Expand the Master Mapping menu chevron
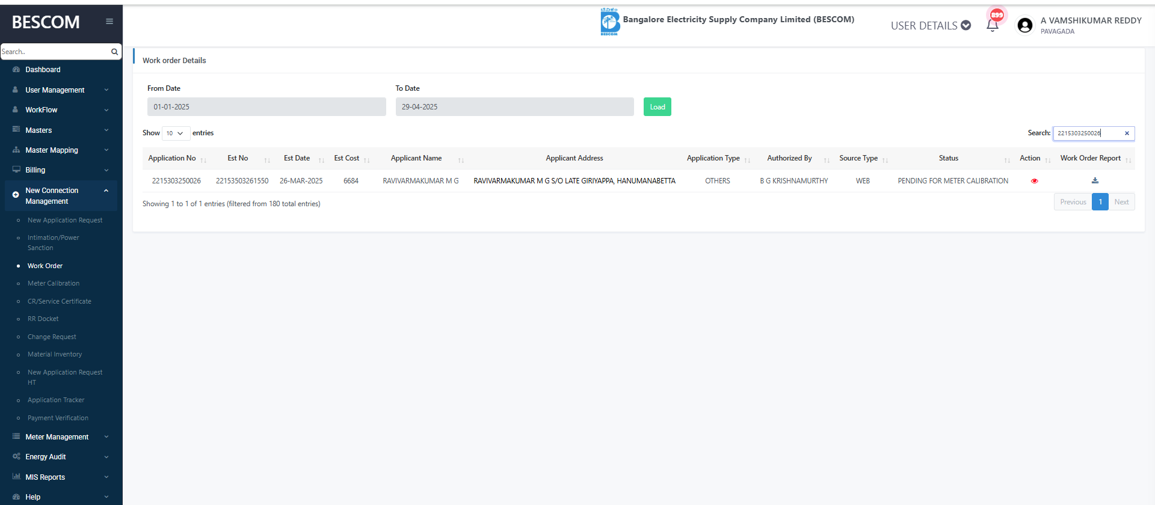 coord(106,150)
